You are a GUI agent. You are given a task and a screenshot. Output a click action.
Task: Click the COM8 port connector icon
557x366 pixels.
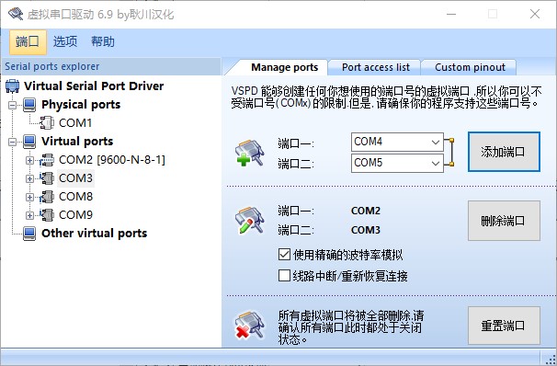tap(47, 197)
